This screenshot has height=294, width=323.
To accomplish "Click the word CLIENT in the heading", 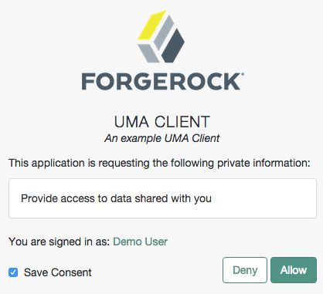I will point(182,122).
